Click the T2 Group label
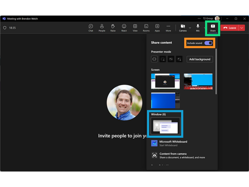The width and height of the screenshot is (249, 187). [x=208, y=19]
